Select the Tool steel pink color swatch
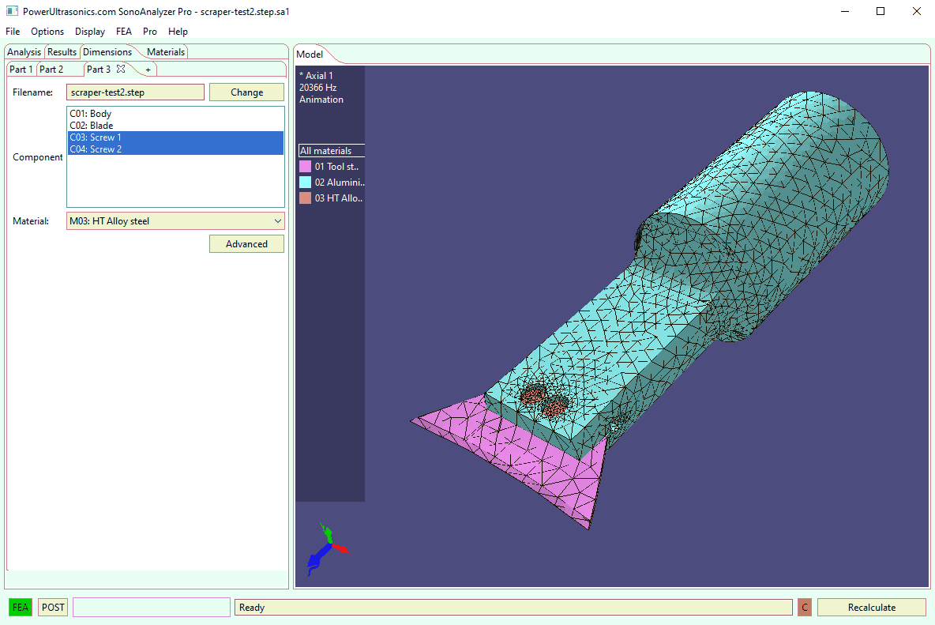Viewport: 935px width, 625px height. tap(305, 167)
